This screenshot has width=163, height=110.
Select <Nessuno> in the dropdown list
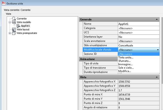point(139,54)
